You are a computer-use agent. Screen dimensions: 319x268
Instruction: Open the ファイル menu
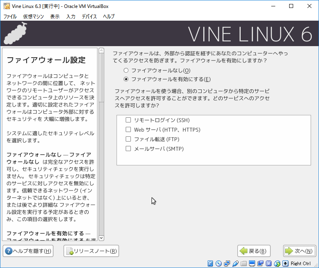pos(10,17)
